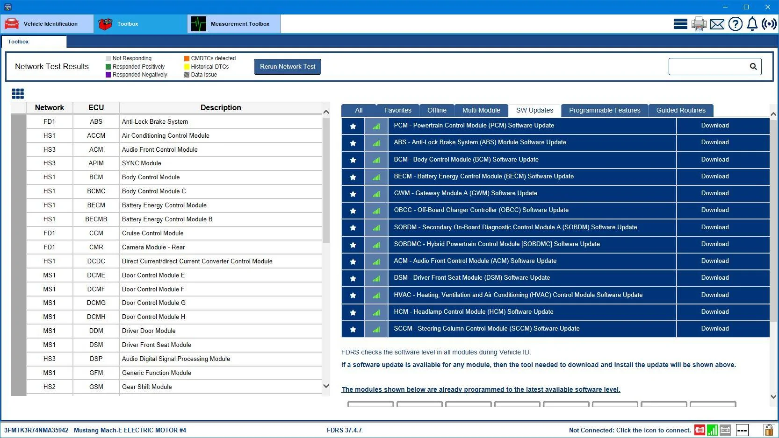Click signal bars icon for GWM Software Update
The width and height of the screenshot is (779, 438).
pos(376,194)
